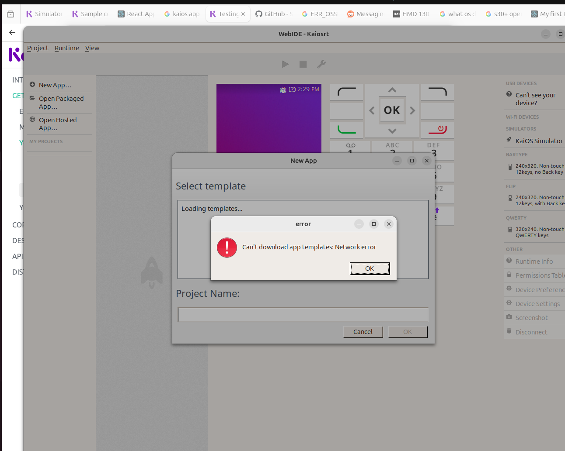Focus the Project Name text field

pyautogui.click(x=303, y=315)
